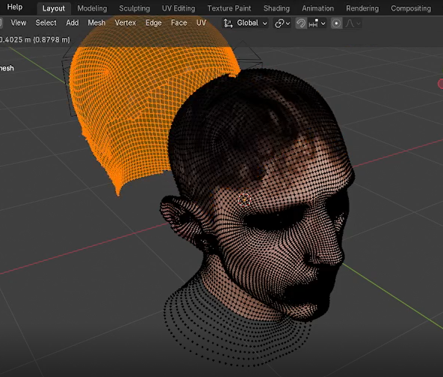Expand the Transform Pivot Point dropdown
Viewport: 443px width, 377px height.
click(x=282, y=23)
